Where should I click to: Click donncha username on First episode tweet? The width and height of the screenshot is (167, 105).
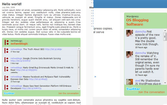pyautogui.click(x=140, y=31)
